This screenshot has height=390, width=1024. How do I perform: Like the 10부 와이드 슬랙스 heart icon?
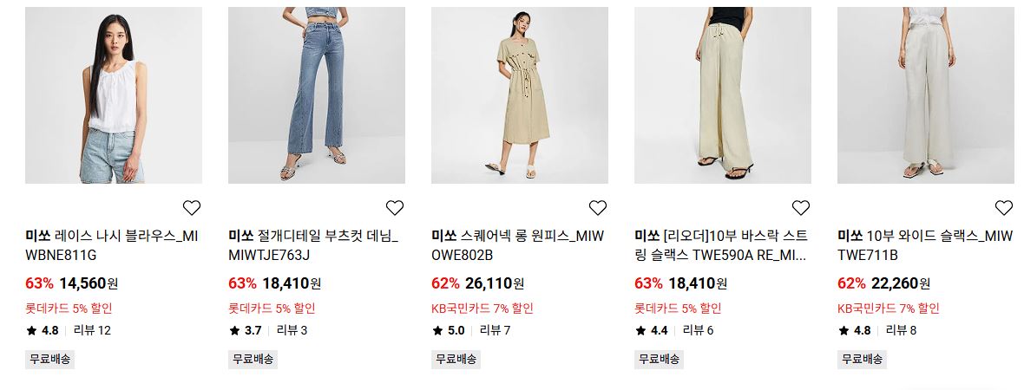coord(1004,208)
